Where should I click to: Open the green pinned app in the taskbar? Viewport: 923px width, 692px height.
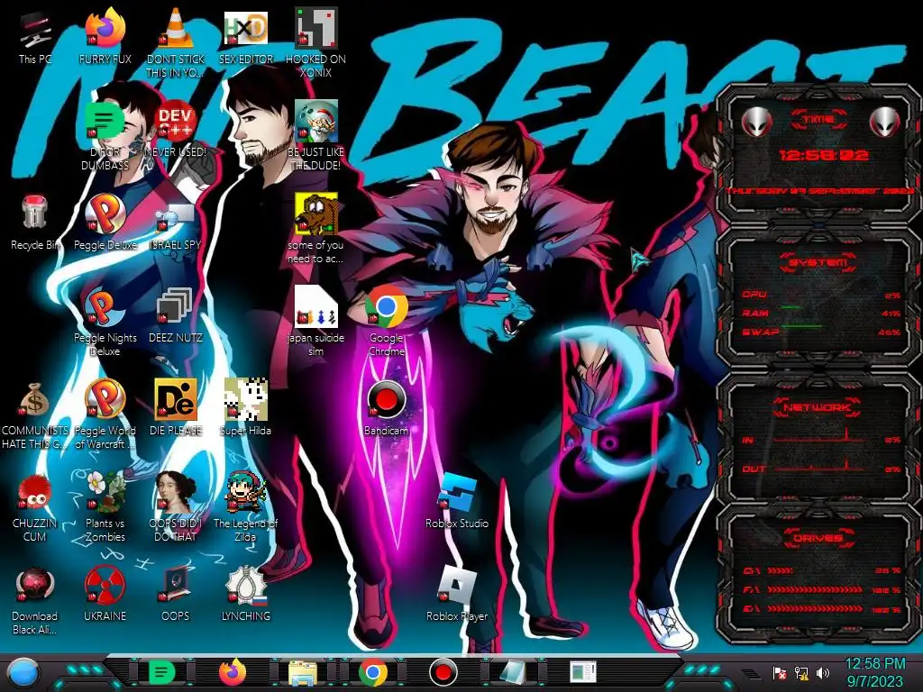(162, 672)
